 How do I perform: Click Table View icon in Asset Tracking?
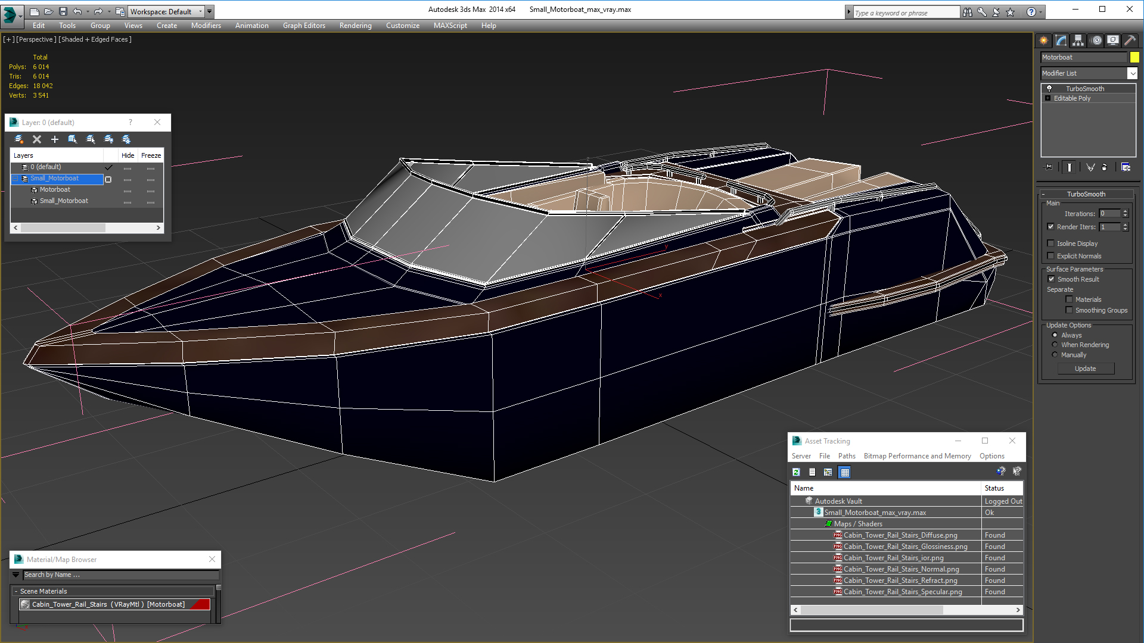coord(845,472)
